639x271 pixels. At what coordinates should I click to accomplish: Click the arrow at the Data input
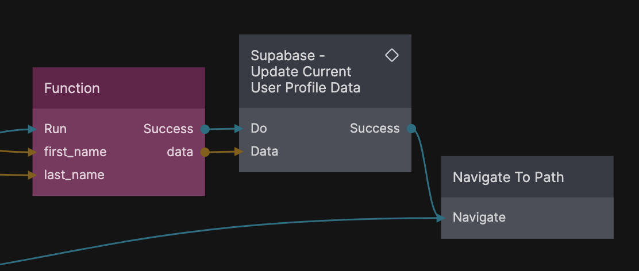click(x=240, y=152)
